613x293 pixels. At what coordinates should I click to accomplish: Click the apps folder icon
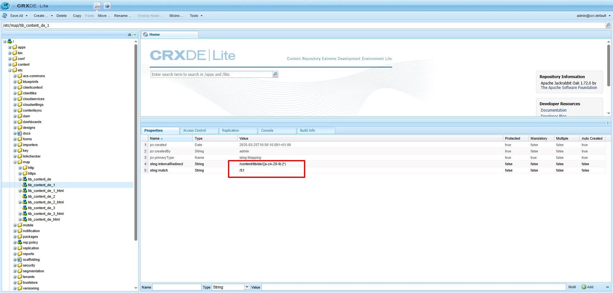[15, 47]
